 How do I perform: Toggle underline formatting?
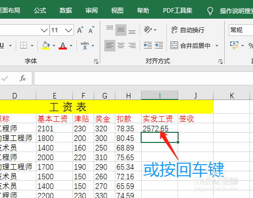pos(2,45)
